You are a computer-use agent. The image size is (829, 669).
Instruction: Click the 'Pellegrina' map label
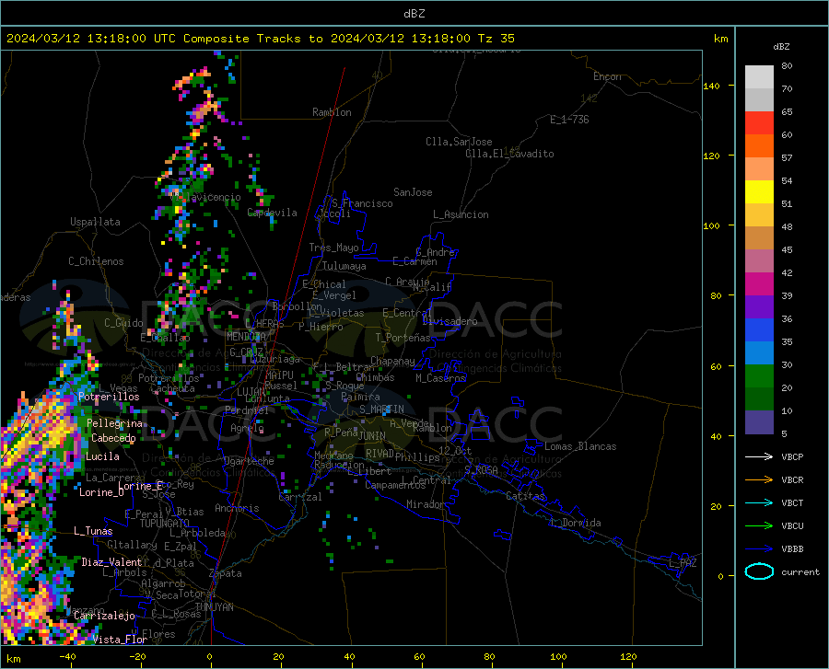pos(115,423)
